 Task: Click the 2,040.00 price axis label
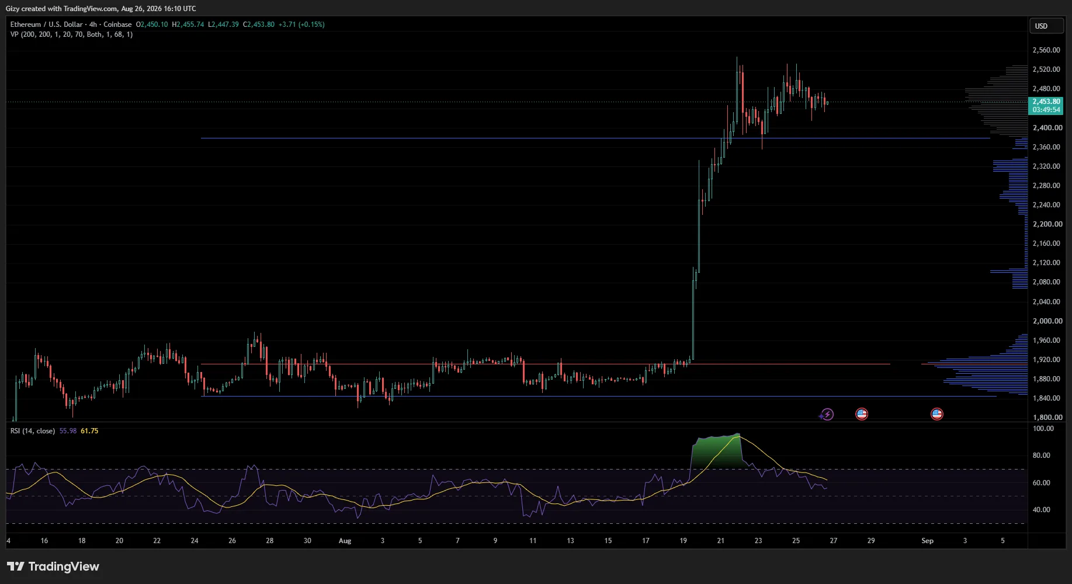click(1046, 302)
